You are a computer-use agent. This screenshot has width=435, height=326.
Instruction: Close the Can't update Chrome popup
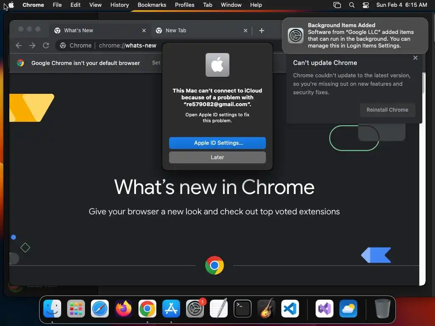click(x=415, y=58)
